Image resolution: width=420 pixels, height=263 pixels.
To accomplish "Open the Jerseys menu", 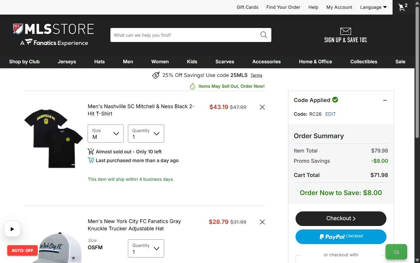I will coord(67,62).
